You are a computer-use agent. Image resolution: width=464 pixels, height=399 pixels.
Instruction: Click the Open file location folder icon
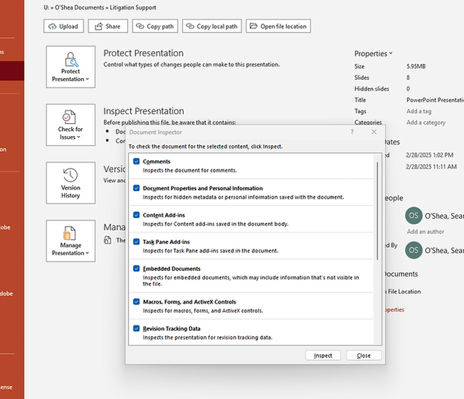[x=253, y=26]
